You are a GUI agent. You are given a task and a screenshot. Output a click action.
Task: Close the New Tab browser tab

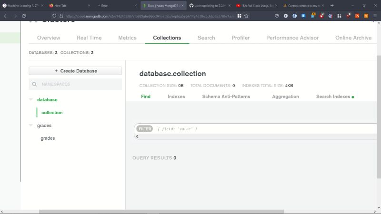[x=89, y=5]
